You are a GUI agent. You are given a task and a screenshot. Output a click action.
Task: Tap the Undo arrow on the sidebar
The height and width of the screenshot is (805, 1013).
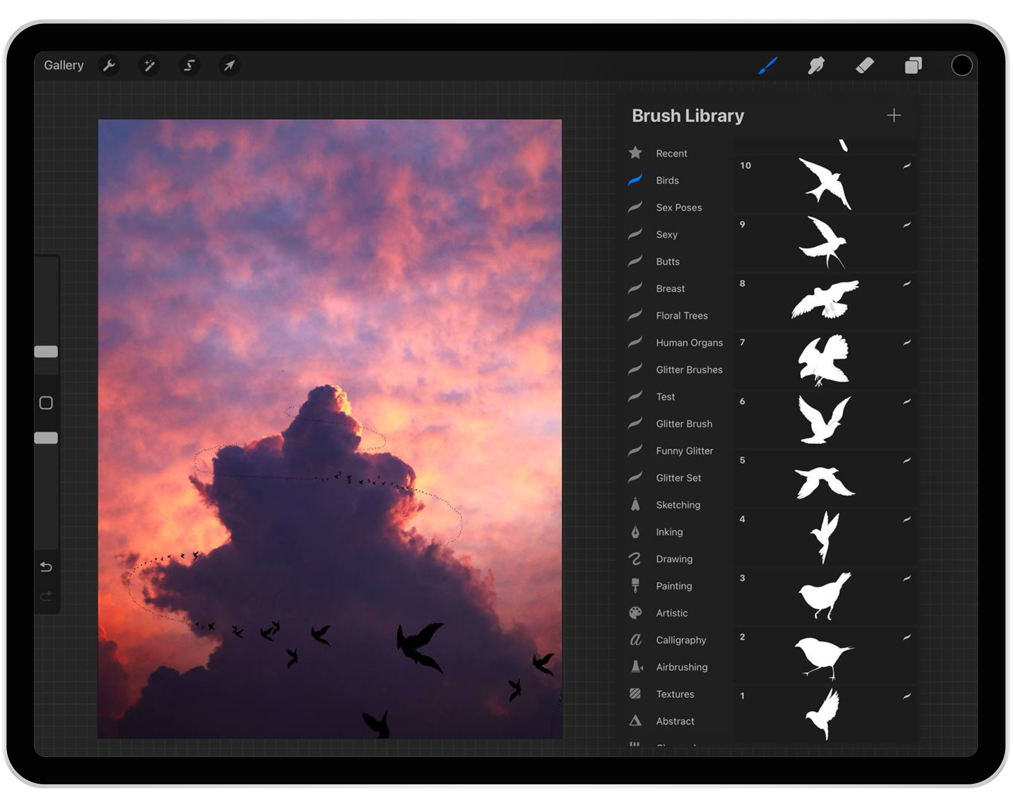[47, 567]
